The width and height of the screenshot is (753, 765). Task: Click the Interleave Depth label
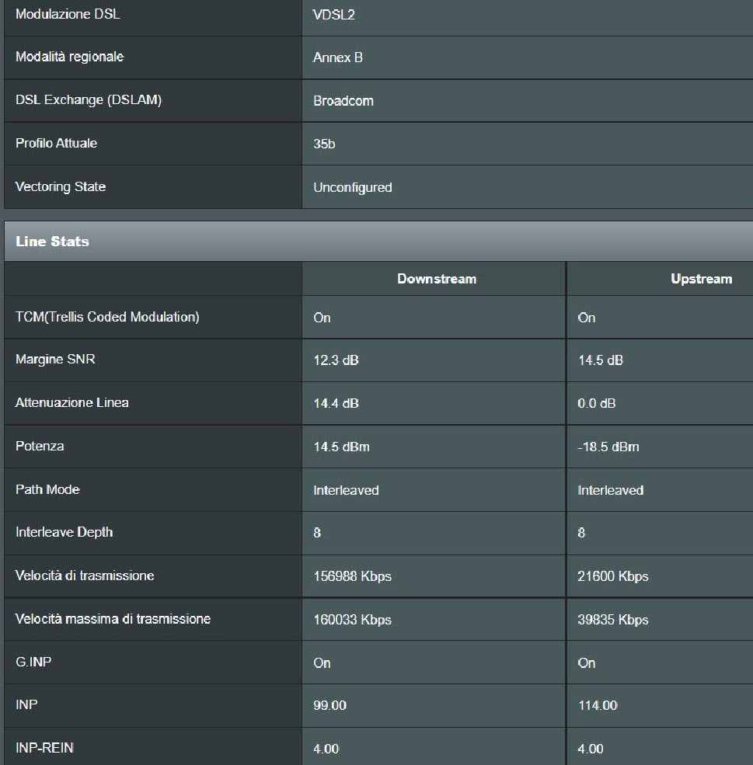point(64,532)
